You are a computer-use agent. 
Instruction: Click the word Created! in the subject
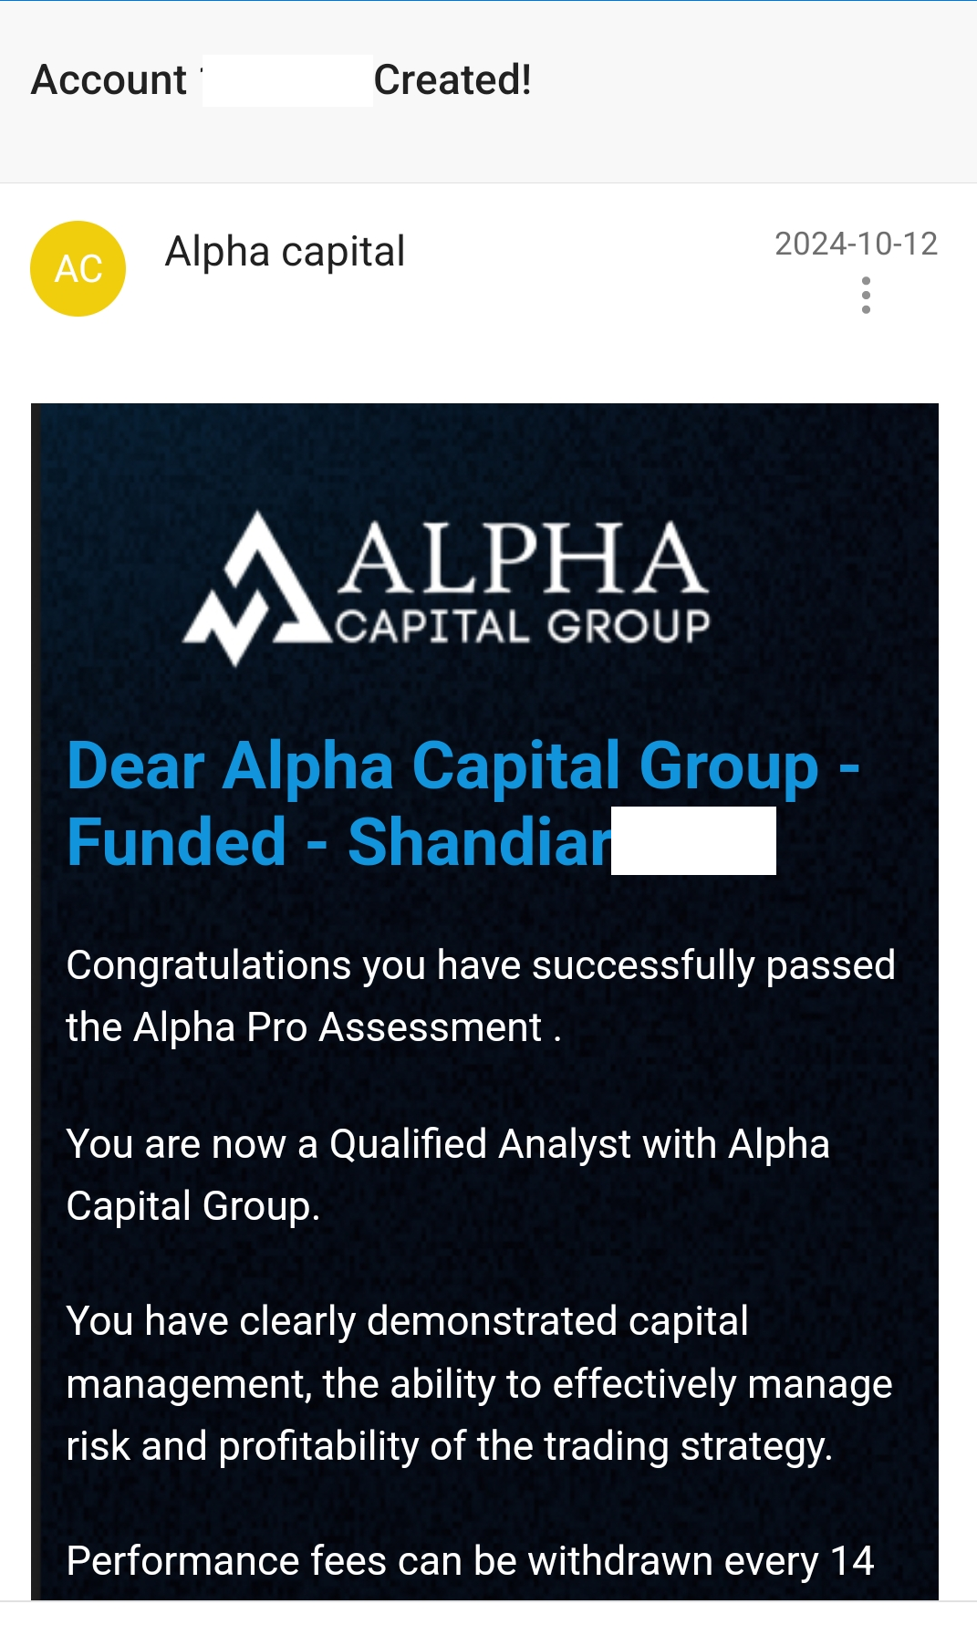tap(452, 80)
